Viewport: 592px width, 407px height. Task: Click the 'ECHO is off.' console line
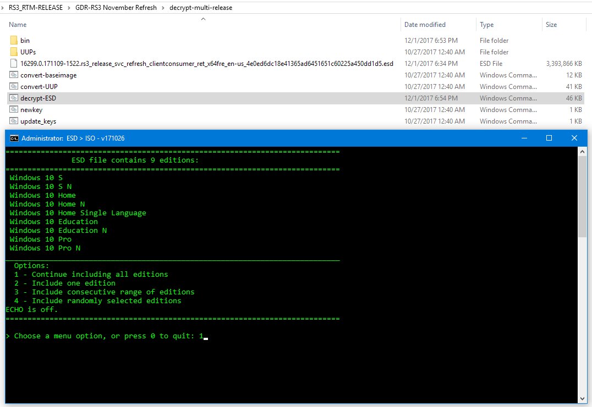tap(32, 309)
